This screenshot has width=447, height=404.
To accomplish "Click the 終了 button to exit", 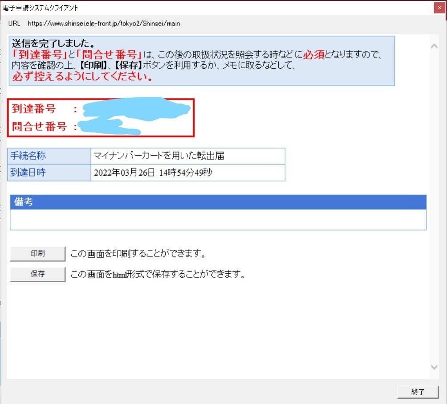I will pyautogui.click(x=418, y=392).
